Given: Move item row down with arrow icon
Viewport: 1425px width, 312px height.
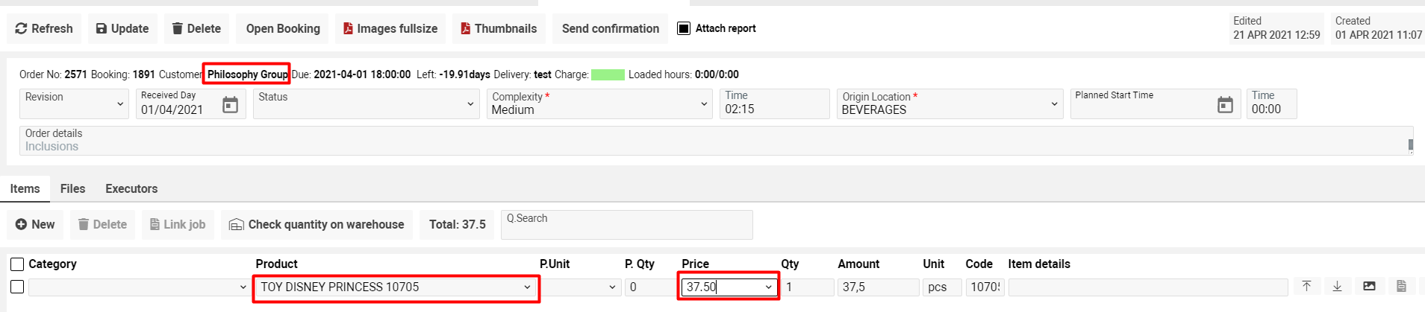Looking at the screenshot, I should click(1338, 287).
